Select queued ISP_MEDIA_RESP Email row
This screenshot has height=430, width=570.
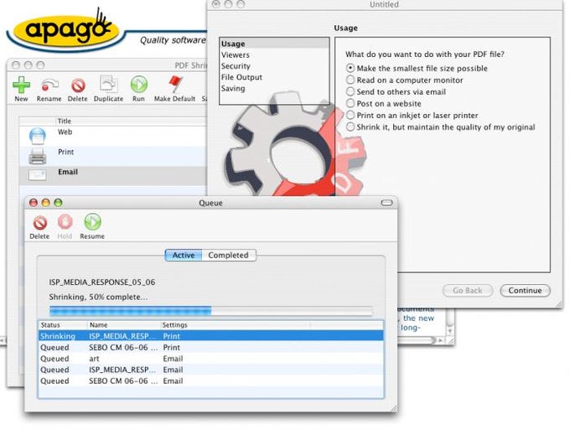[x=211, y=370]
